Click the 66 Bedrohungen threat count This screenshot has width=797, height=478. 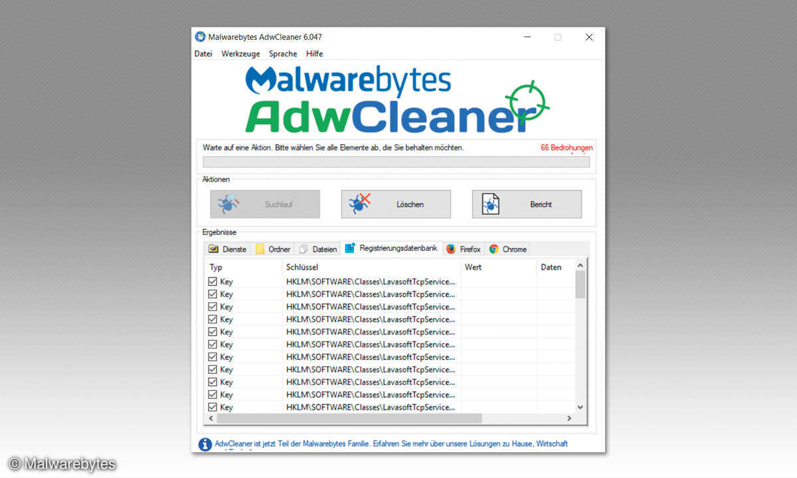(x=567, y=147)
